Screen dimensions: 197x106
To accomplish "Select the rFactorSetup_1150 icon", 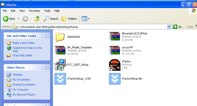I will coord(60,79).
